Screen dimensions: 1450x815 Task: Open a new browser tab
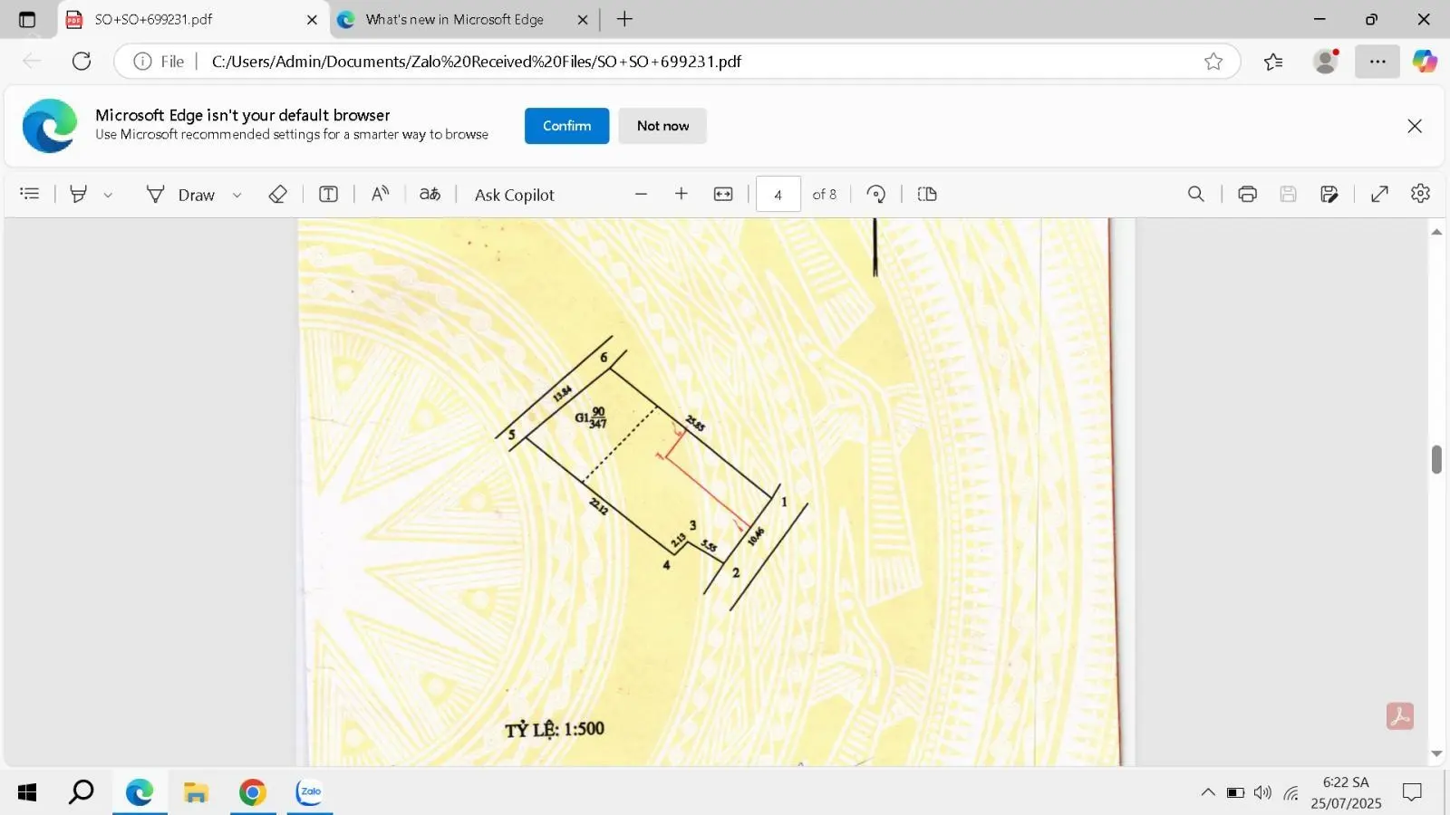624,19
